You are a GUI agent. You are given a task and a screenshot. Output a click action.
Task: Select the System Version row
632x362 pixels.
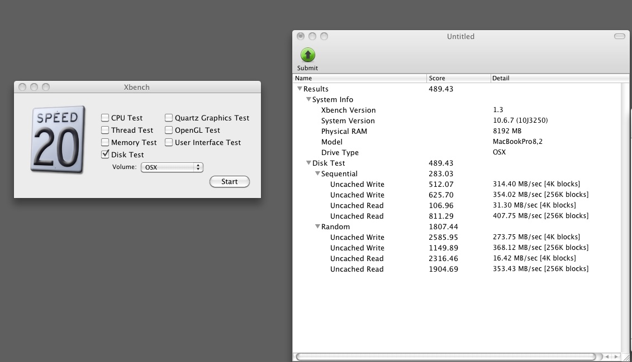pos(457,120)
